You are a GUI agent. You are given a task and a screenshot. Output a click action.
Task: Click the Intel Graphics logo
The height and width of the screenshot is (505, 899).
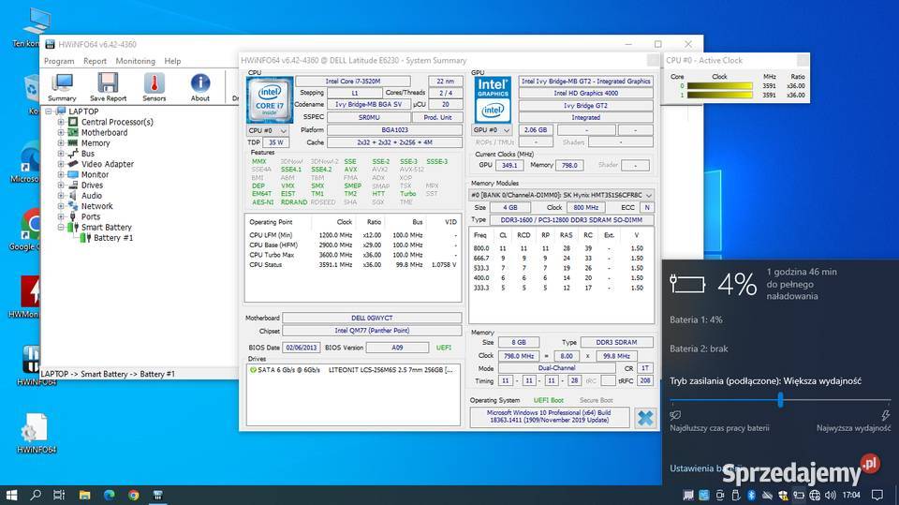(493, 99)
